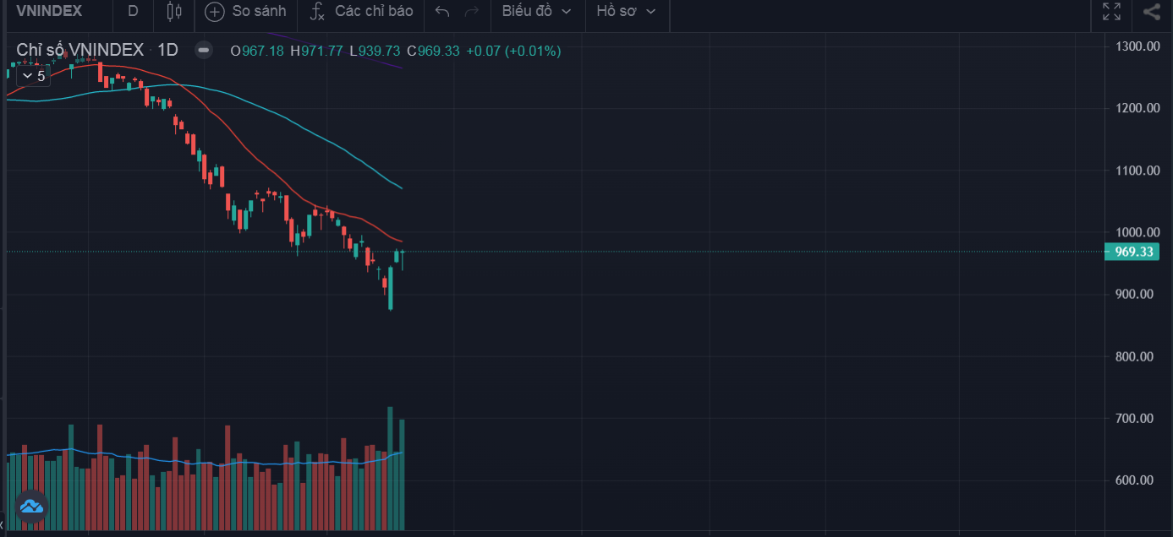Screen dimensions: 1173x537
Task: Open the candlestick chart style selector
Action: coord(174,12)
